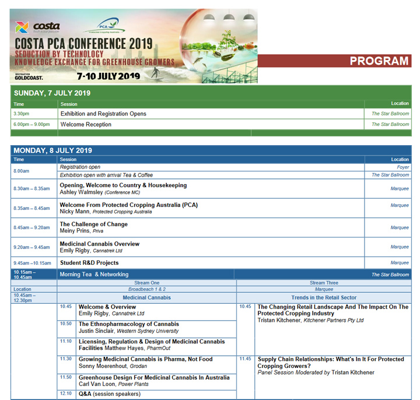Click 'Exhibition and Registration Opens' session
The height and width of the screenshot is (400, 420).
coord(103,114)
